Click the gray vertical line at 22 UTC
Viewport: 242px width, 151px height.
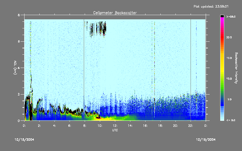coord(191,70)
